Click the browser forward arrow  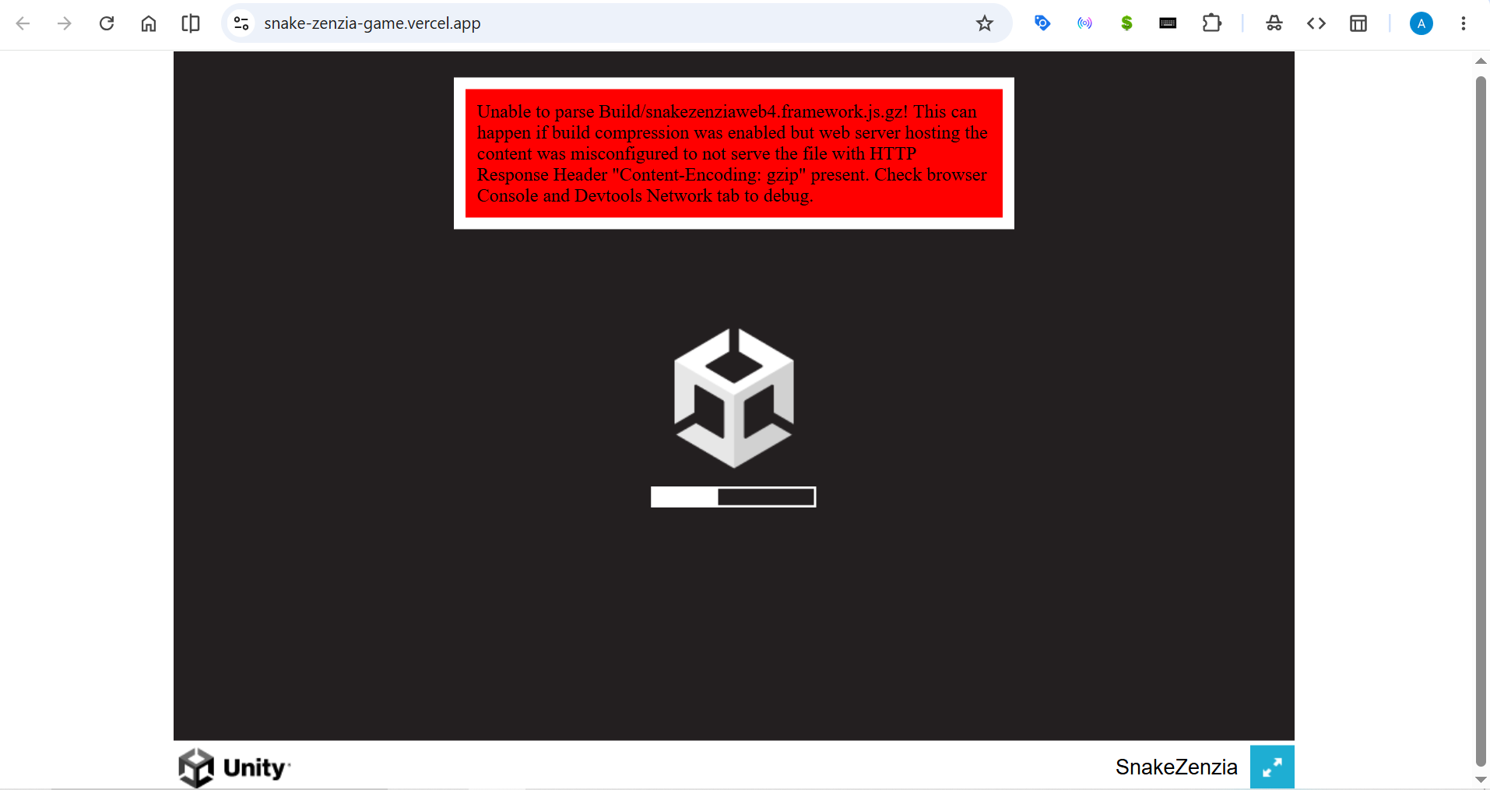65,23
